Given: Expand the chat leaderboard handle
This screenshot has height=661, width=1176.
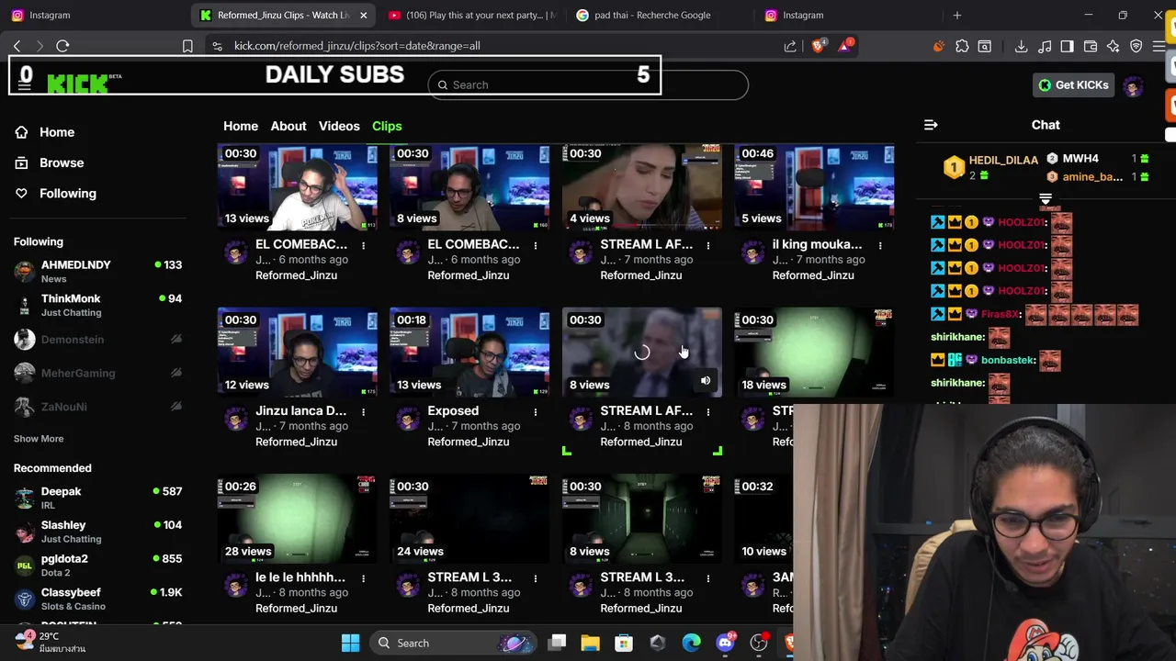Looking at the screenshot, I should [x=1046, y=199].
